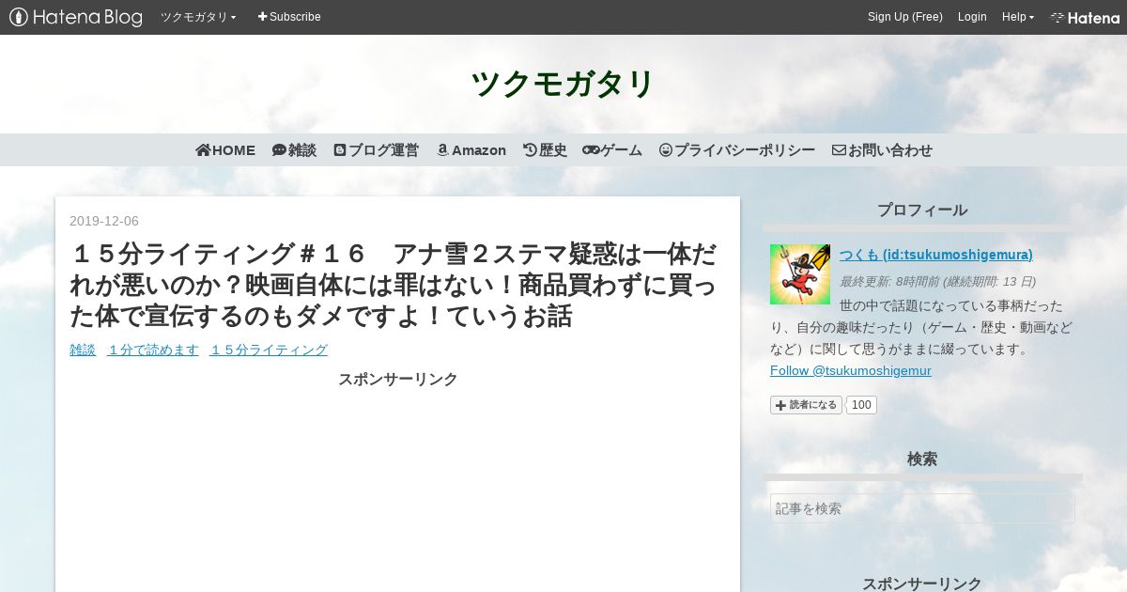Click the reader count 100 badge

tap(861, 405)
